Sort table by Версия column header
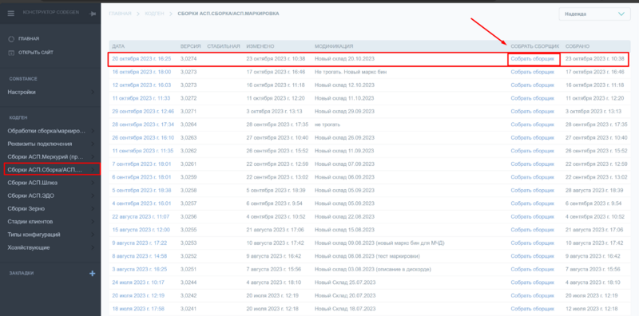Screen dimensions: 639x316 pyautogui.click(x=190, y=46)
